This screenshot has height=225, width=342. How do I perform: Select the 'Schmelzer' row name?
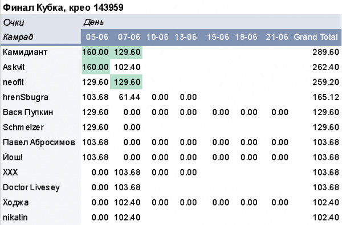coord(23,128)
